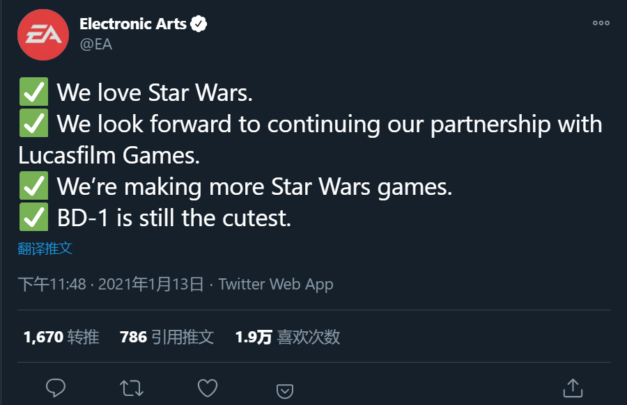View the 1,670 转推 retweets list
The height and width of the screenshot is (405, 627).
[x=61, y=337]
